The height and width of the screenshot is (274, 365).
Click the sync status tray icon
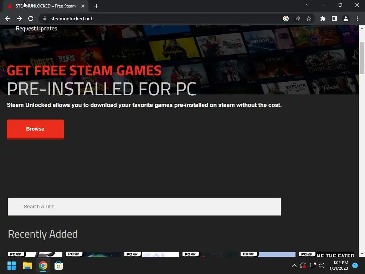(x=303, y=265)
